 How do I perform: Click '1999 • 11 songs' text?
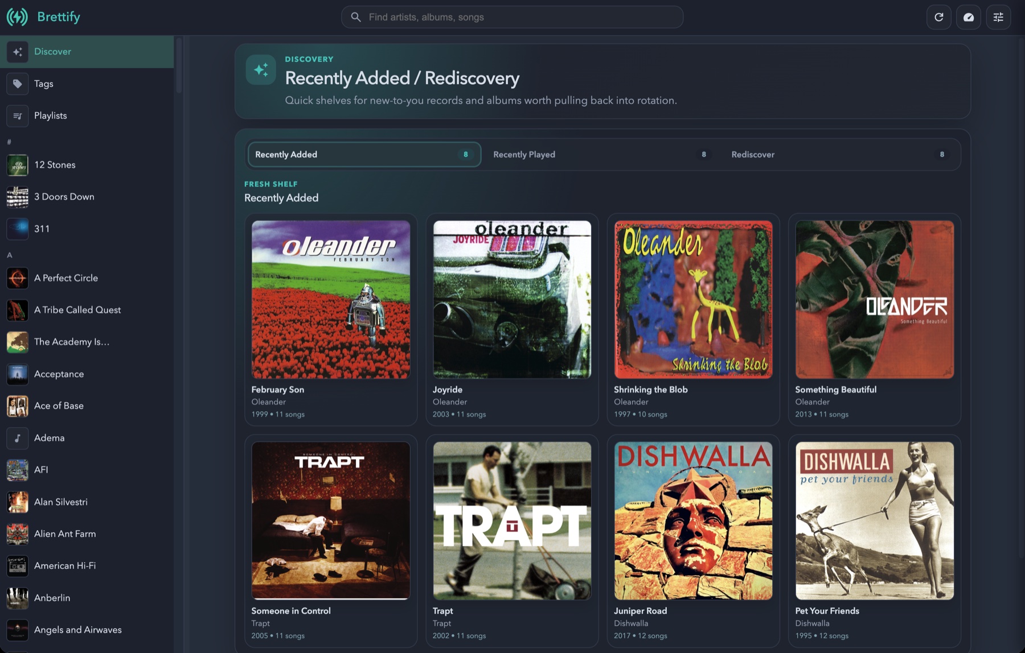(278, 414)
